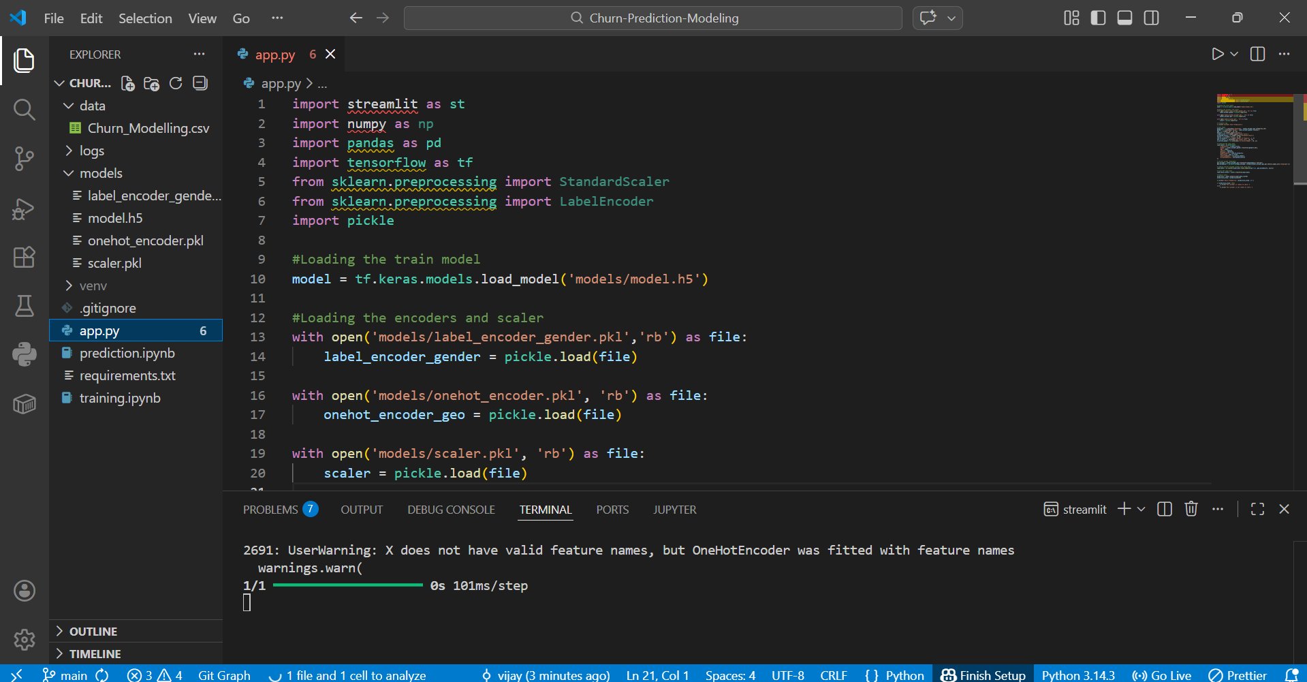The height and width of the screenshot is (682, 1307).
Task: Toggle the bottom panel visibility
Action: point(1124,18)
